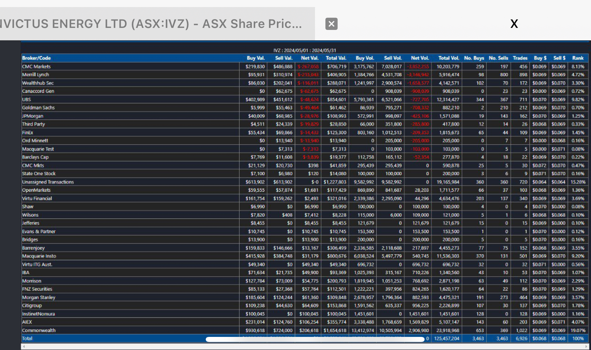Select the Morgan Stanley broker row
Screen dimensions: 591x350
305,297
